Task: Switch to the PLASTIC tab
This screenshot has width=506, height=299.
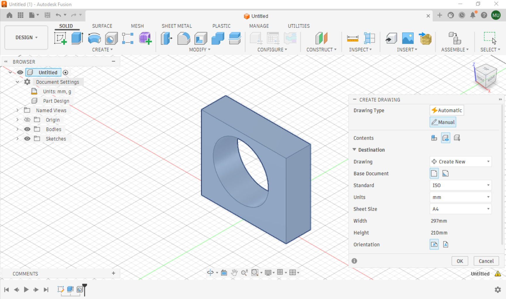Action: pyautogui.click(x=222, y=26)
